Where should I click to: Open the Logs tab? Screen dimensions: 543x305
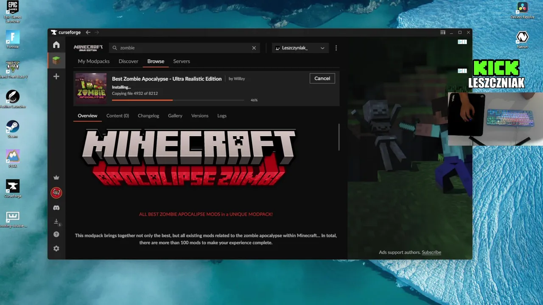(x=222, y=116)
